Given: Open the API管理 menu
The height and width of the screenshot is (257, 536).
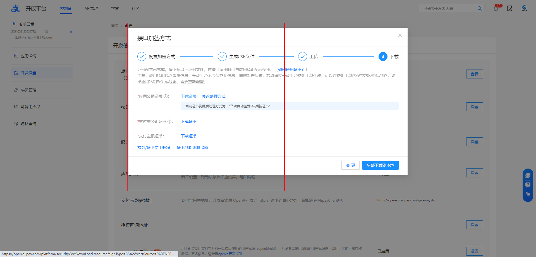Looking at the screenshot, I should (x=91, y=8).
